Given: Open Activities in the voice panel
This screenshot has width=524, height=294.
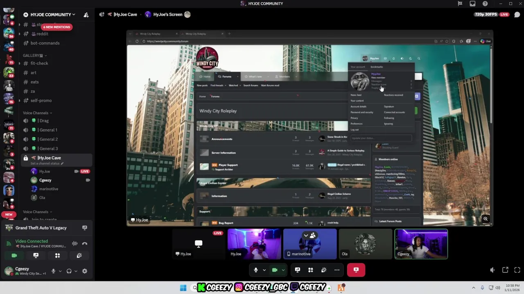Looking at the screenshot, I should click(57, 256).
